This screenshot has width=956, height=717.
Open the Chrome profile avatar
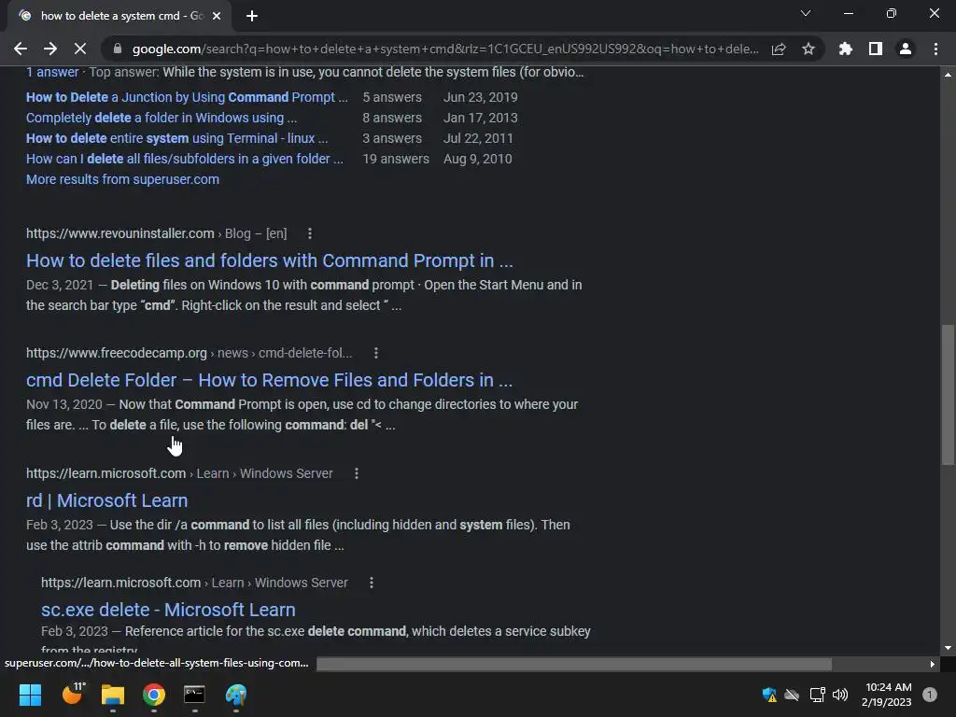tap(906, 49)
